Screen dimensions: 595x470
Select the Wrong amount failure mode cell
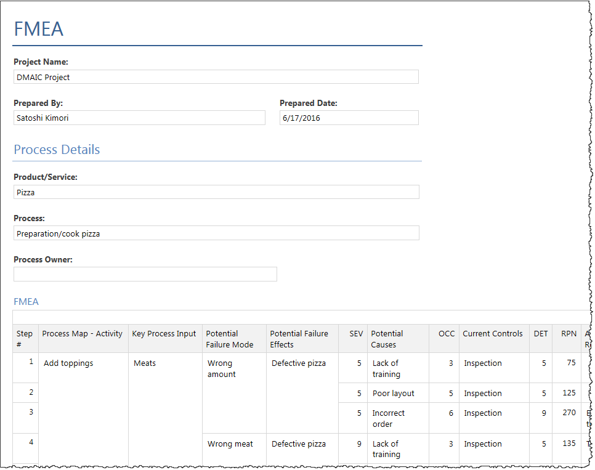click(x=222, y=368)
